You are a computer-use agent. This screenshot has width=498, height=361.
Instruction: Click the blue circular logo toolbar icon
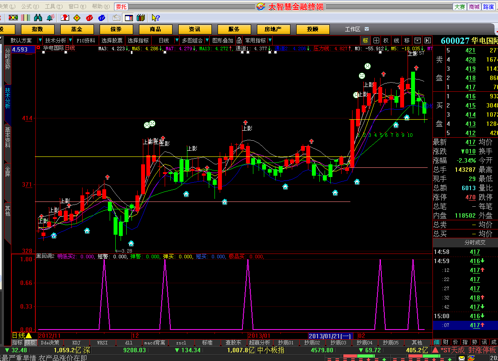pos(102,18)
